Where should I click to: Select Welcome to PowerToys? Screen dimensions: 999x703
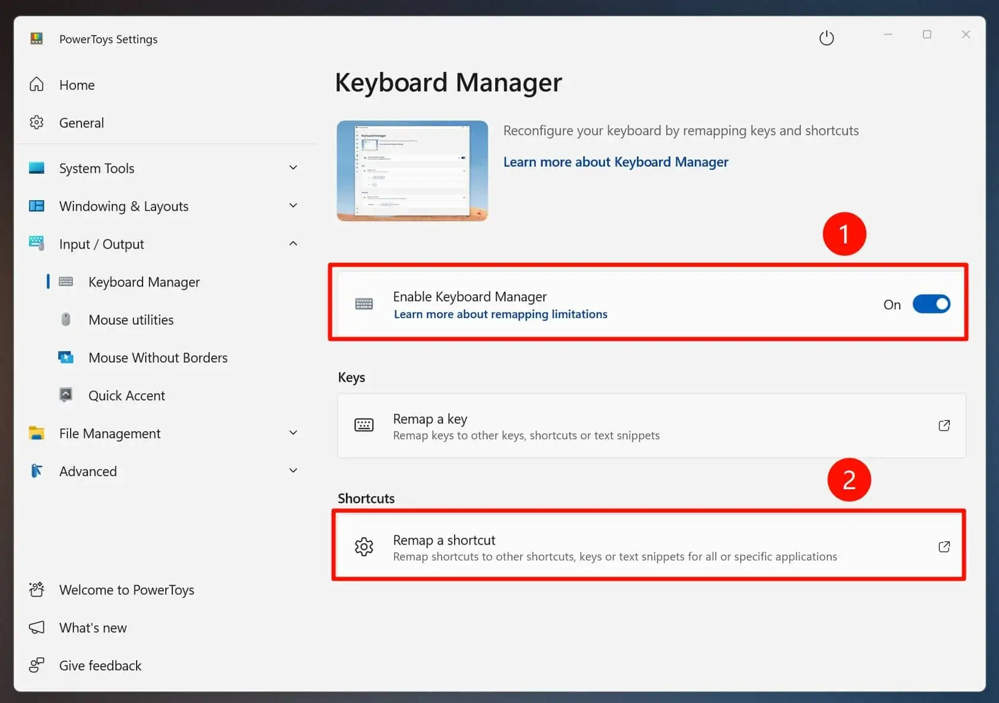tap(126, 590)
